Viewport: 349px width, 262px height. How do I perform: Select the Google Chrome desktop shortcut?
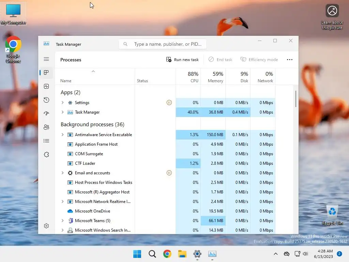13,49
